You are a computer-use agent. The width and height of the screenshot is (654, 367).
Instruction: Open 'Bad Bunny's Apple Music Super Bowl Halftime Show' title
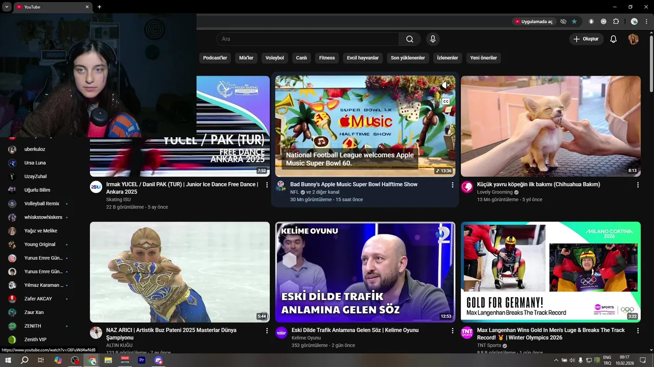354,185
